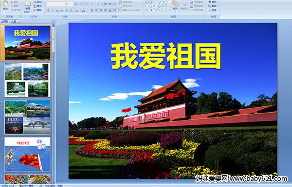Open the font name dropdown

55,4
